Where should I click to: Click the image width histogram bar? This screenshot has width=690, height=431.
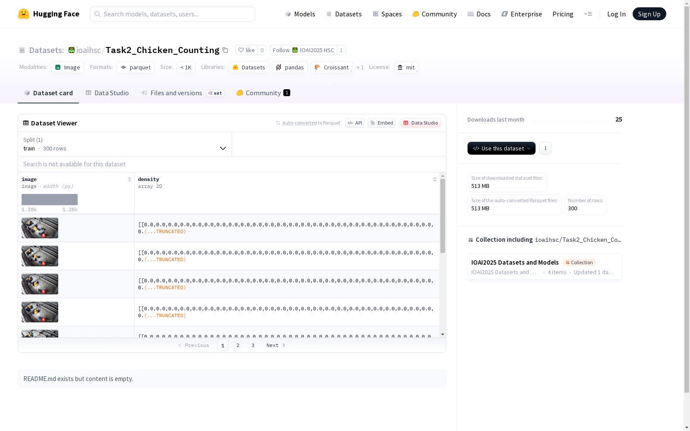(50, 200)
